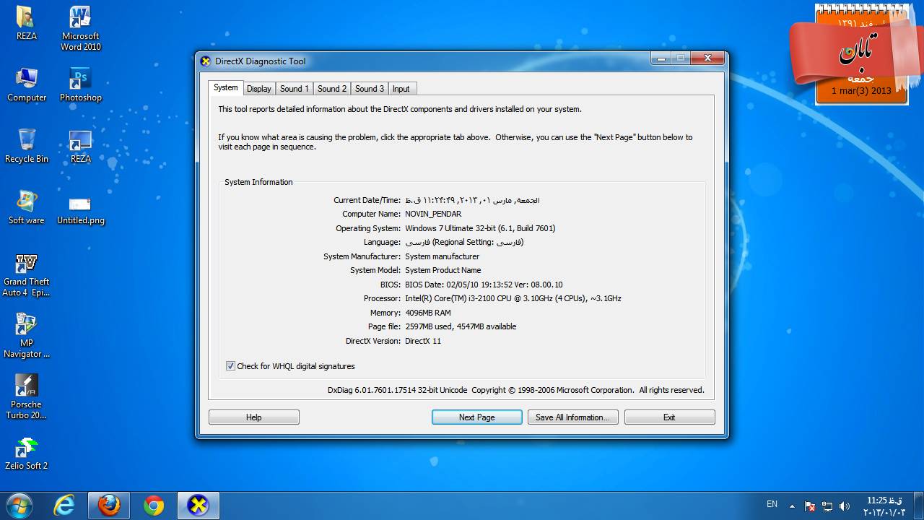The height and width of the screenshot is (520, 924).
Task: Click the DirectX title bar icon
Action: click(x=206, y=61)
